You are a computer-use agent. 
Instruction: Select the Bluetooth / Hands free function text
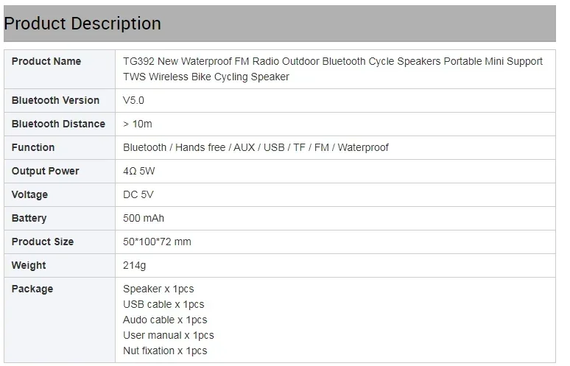[x=256, y=147]
